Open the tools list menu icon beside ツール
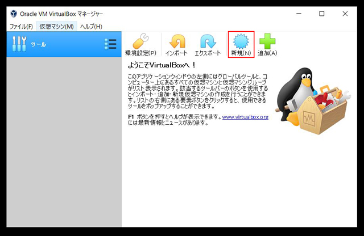The image size is (364, 236). pos(110,44)
